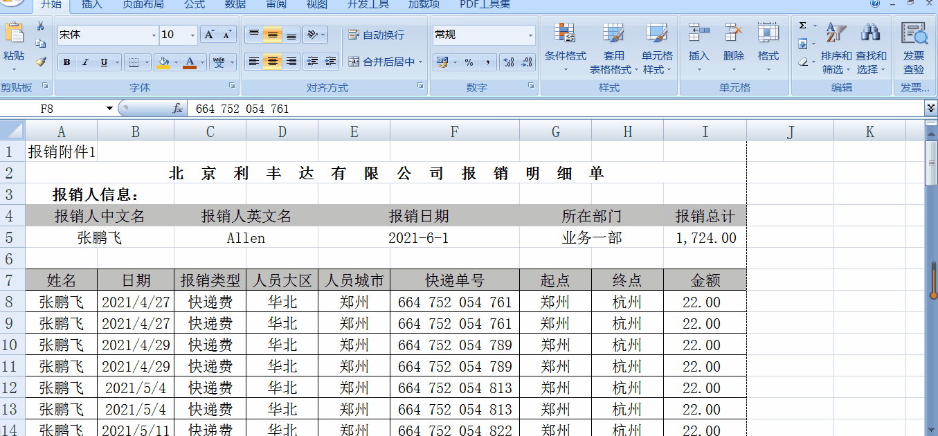Switch to the 数据 (Data) tab
This screenshot has height=436, width=938.
(x=235, y=4)
